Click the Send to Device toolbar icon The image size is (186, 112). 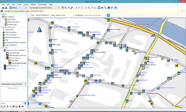click(x=3, y=8)
